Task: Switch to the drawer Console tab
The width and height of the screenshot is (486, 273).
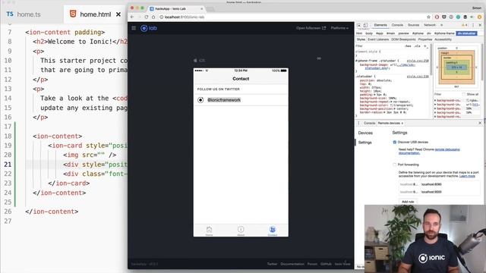Action: click(369, 123)
